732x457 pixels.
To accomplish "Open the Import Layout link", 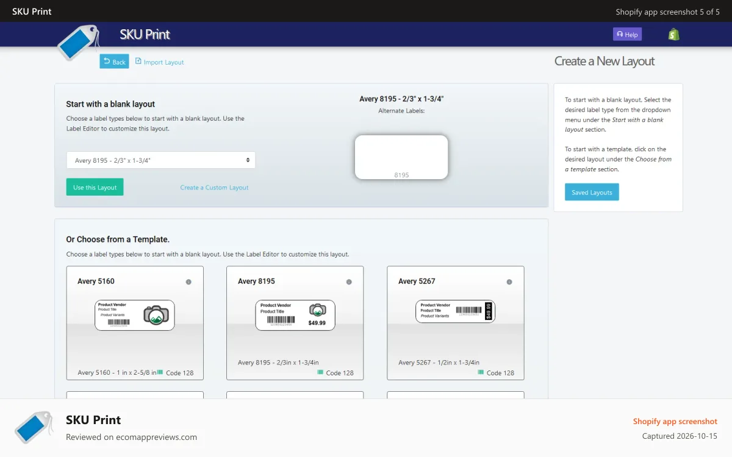I will pyautogui.click(x=159, y=62).
